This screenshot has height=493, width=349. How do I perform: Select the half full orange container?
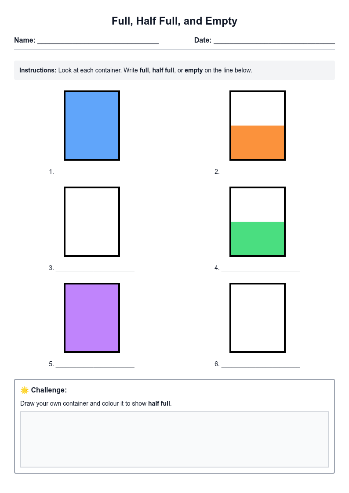tap(258, 126)
